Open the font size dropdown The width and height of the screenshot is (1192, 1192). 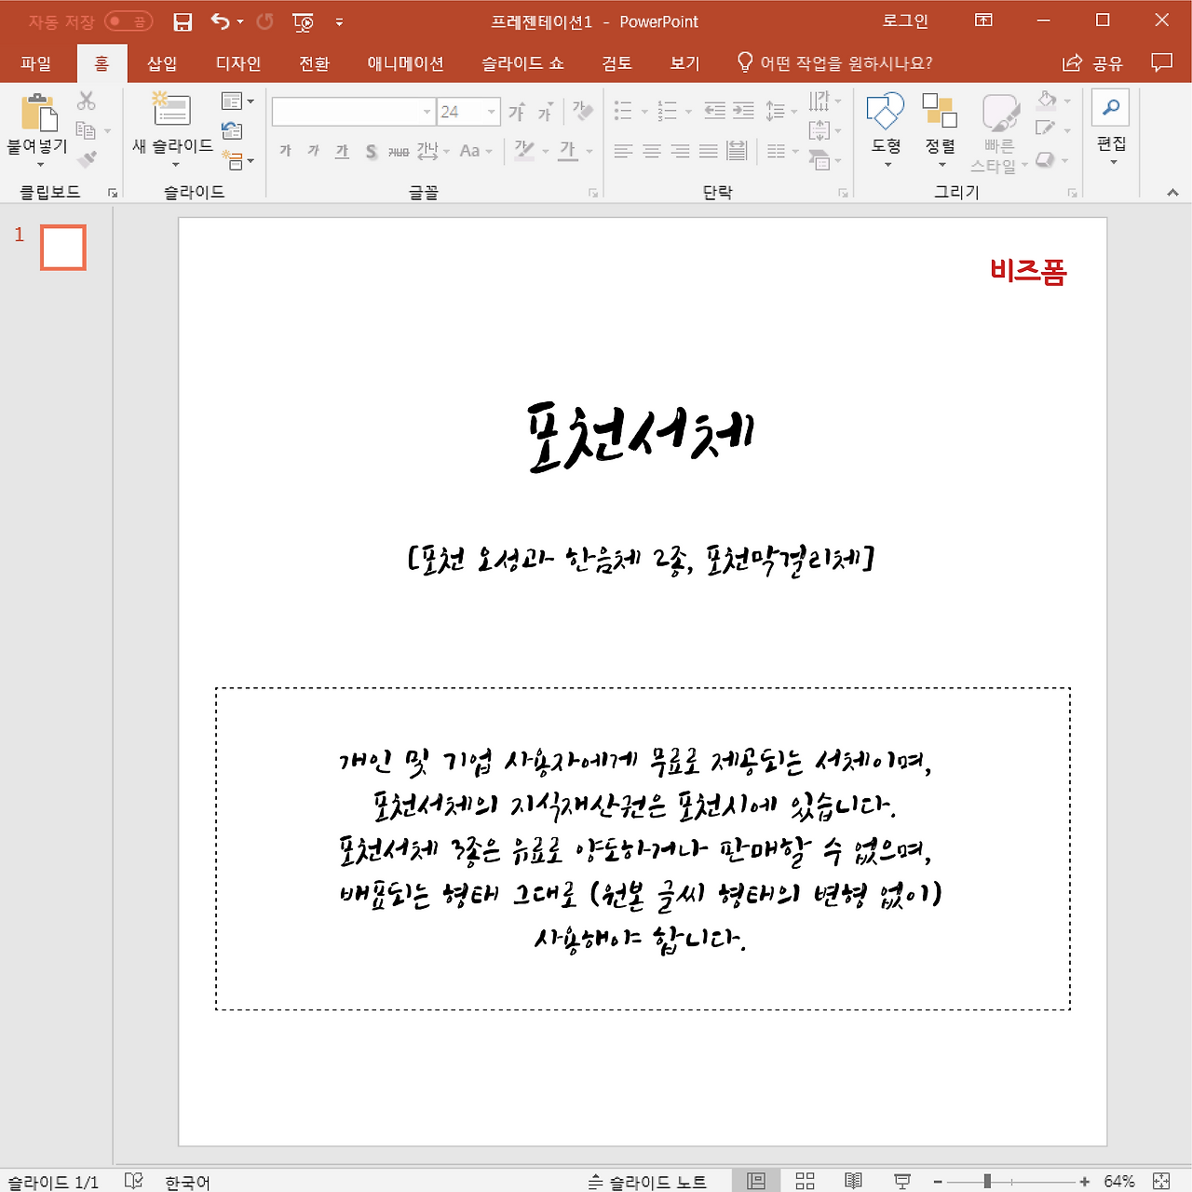coord(492,111)
